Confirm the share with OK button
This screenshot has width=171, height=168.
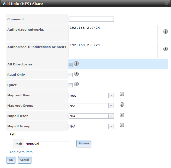[11, 160]
